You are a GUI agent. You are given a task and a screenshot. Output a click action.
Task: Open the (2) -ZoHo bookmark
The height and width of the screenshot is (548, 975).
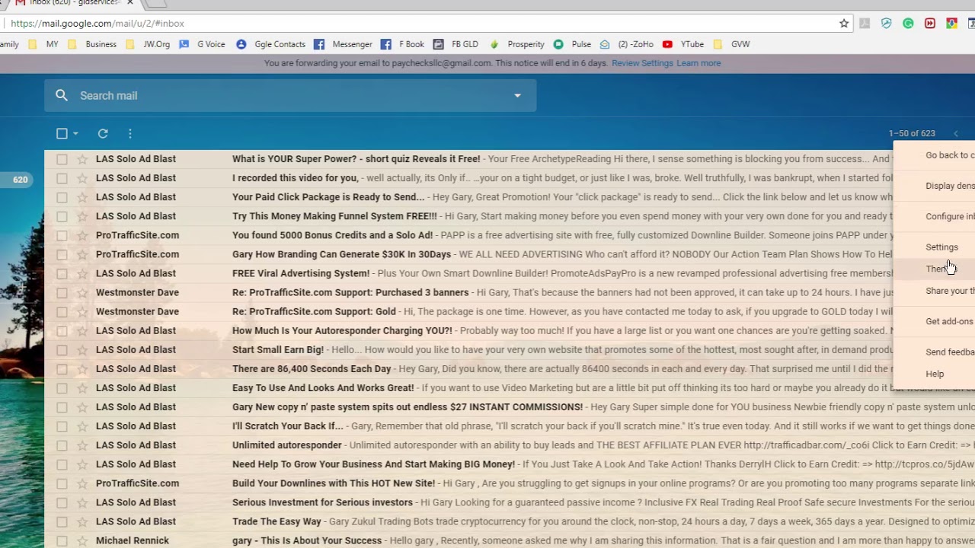point(627,44)
